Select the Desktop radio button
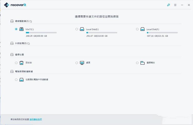This screenshot has height=125, width=193. [x=77, y=63]
